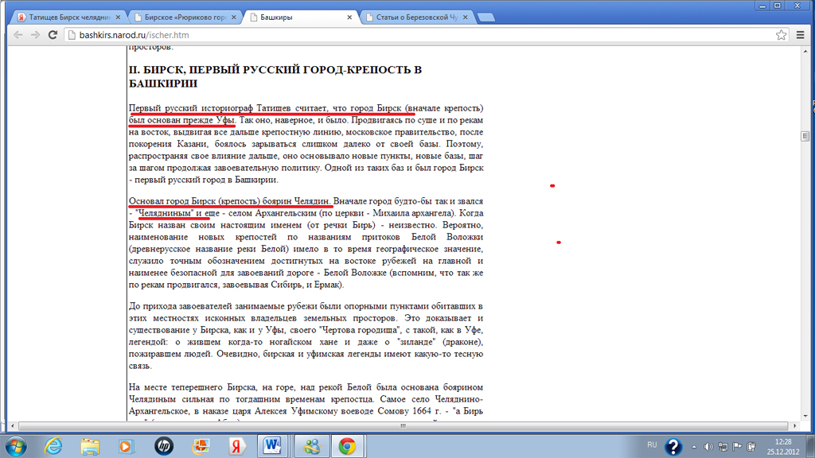The width and height of the screenshot is (815, 458).
Task: Go back with Chrome's back arrow
Action: tap(18, 35)
